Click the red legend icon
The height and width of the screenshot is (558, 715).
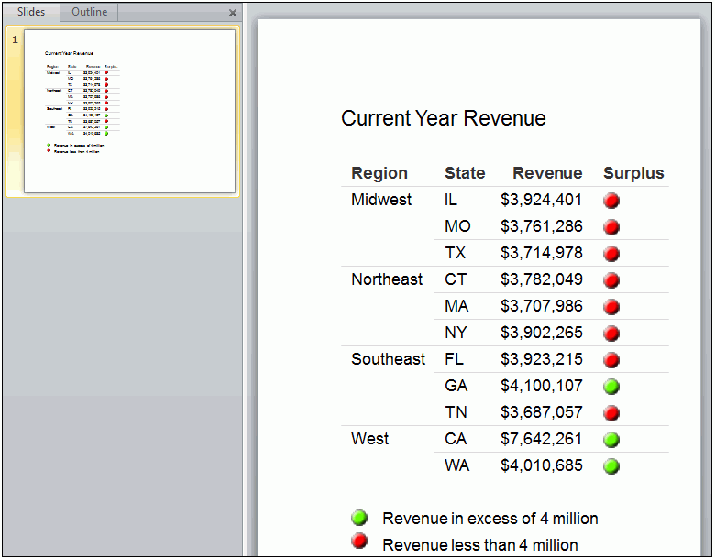(359, 542)
